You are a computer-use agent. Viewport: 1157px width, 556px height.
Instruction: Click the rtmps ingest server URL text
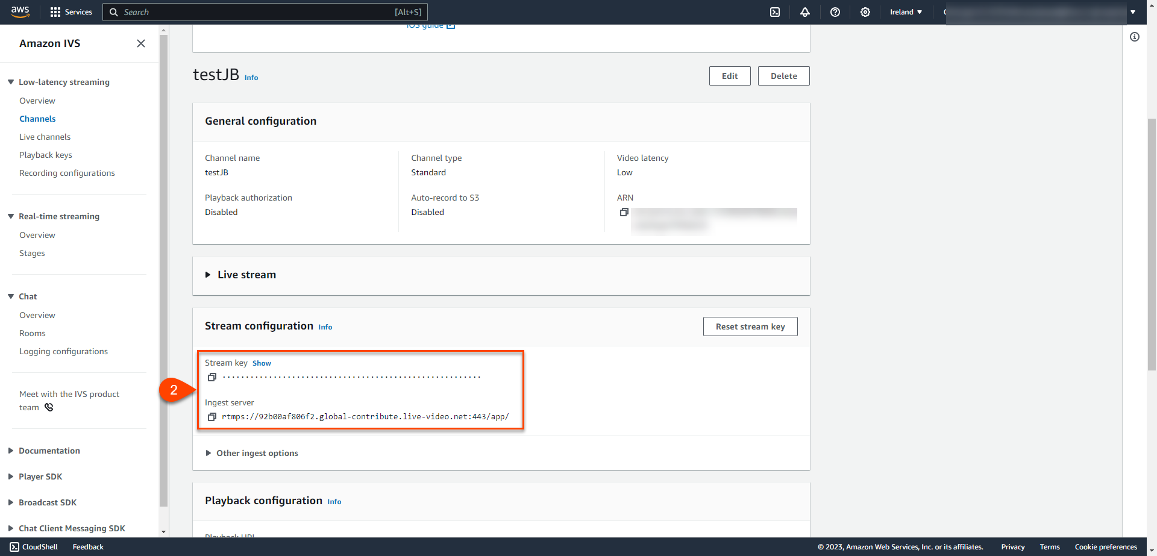click(365, 417)
